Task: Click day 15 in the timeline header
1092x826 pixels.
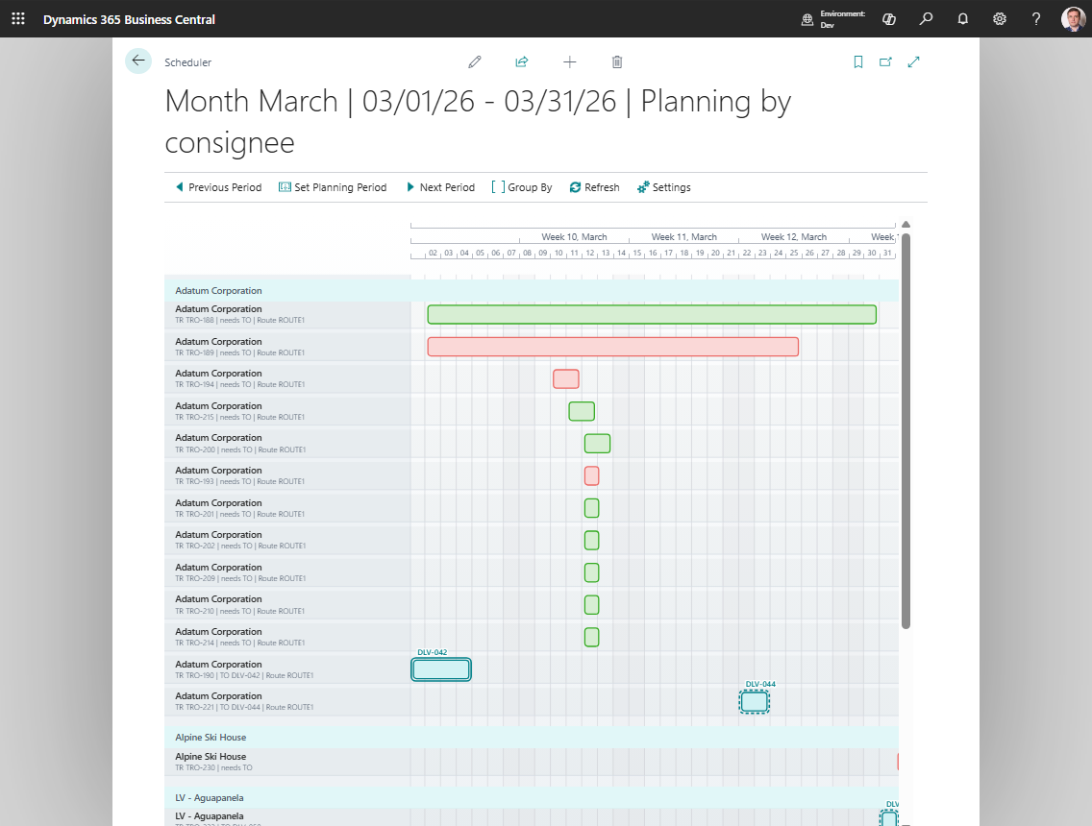Action: pyautogui.click(x=637, y=254)
